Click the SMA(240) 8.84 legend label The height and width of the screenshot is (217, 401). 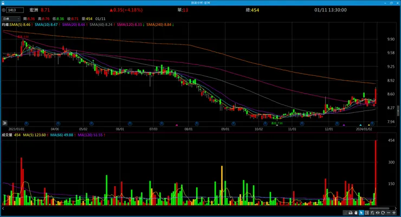coord(159,25)
